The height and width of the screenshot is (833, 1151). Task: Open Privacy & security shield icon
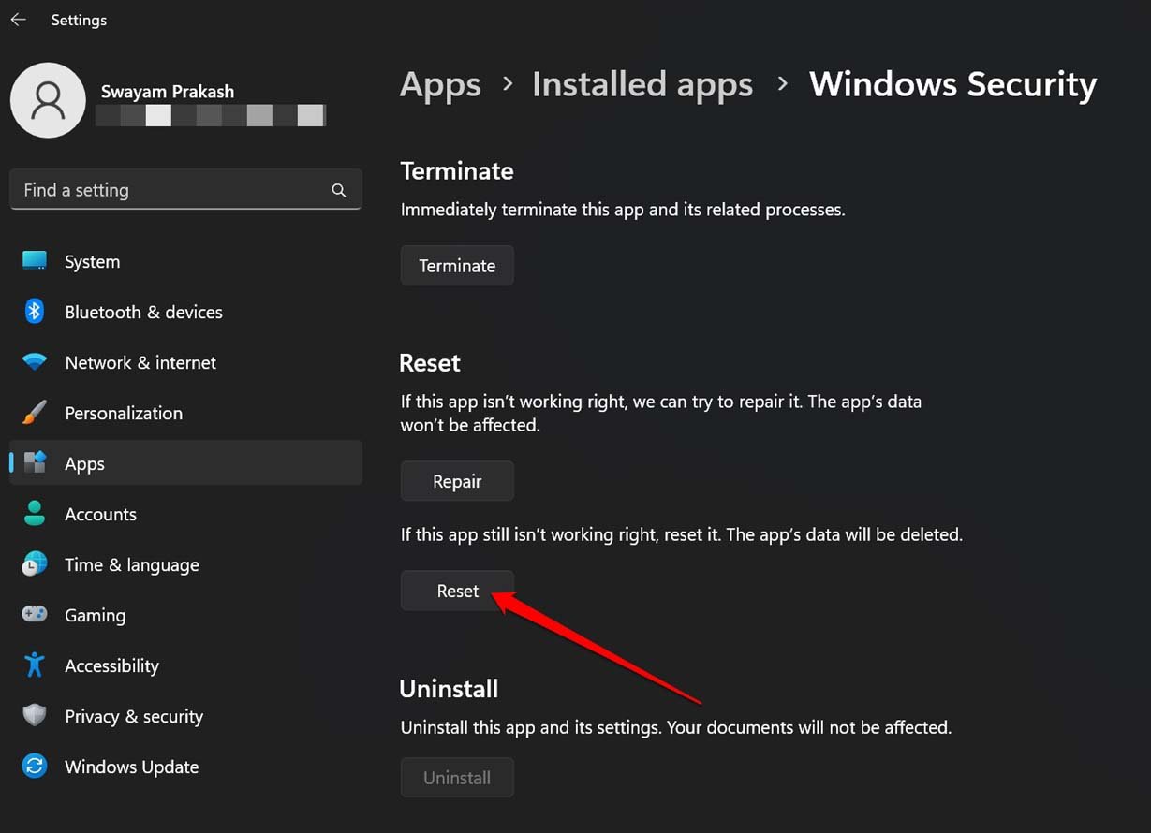34,716
